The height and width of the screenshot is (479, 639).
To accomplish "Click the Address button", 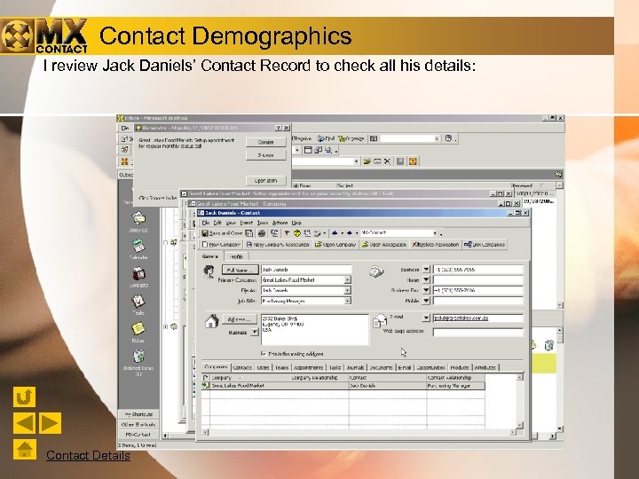I will [x=240, y=319].
